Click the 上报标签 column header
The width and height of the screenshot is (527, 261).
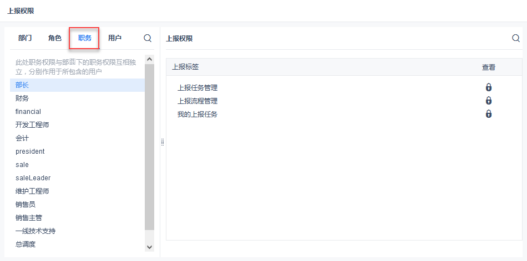click(185, 67)
